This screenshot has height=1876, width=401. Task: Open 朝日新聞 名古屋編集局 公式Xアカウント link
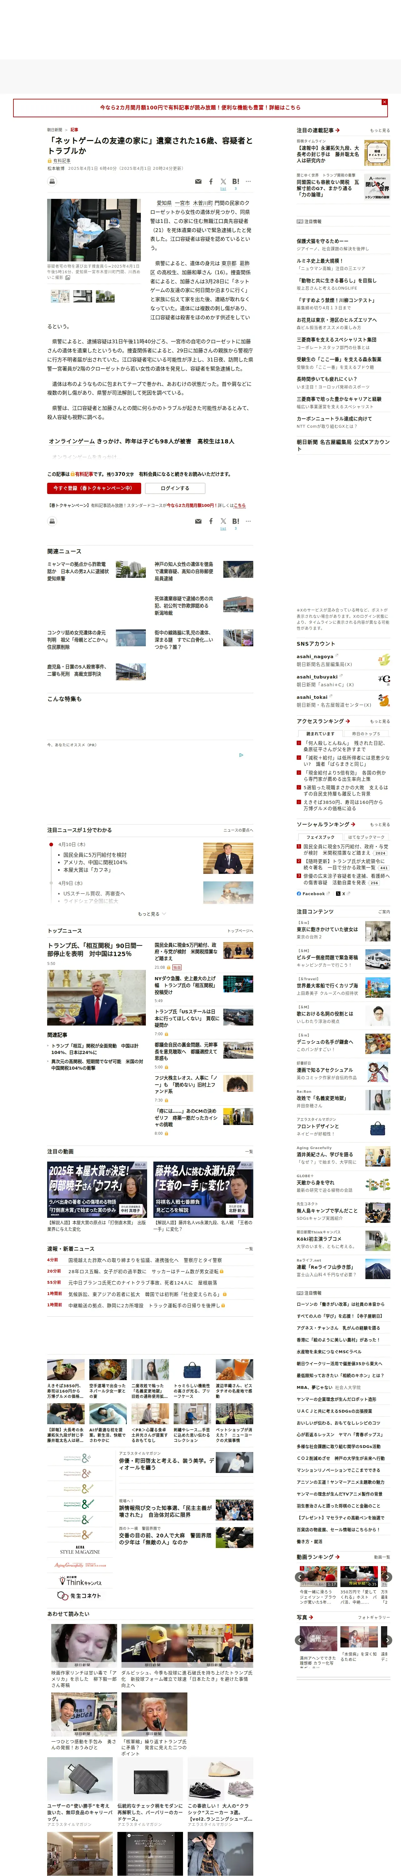pos(343,445)
